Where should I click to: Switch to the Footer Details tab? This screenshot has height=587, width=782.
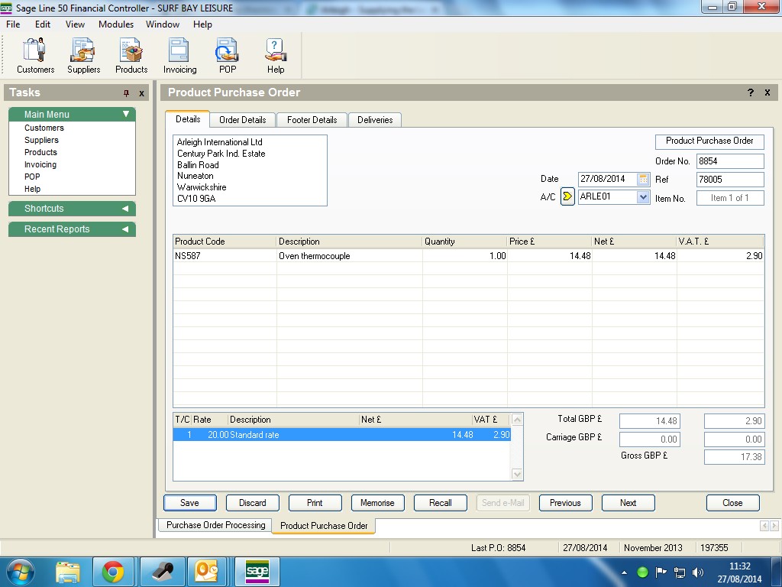coord(312,120)
